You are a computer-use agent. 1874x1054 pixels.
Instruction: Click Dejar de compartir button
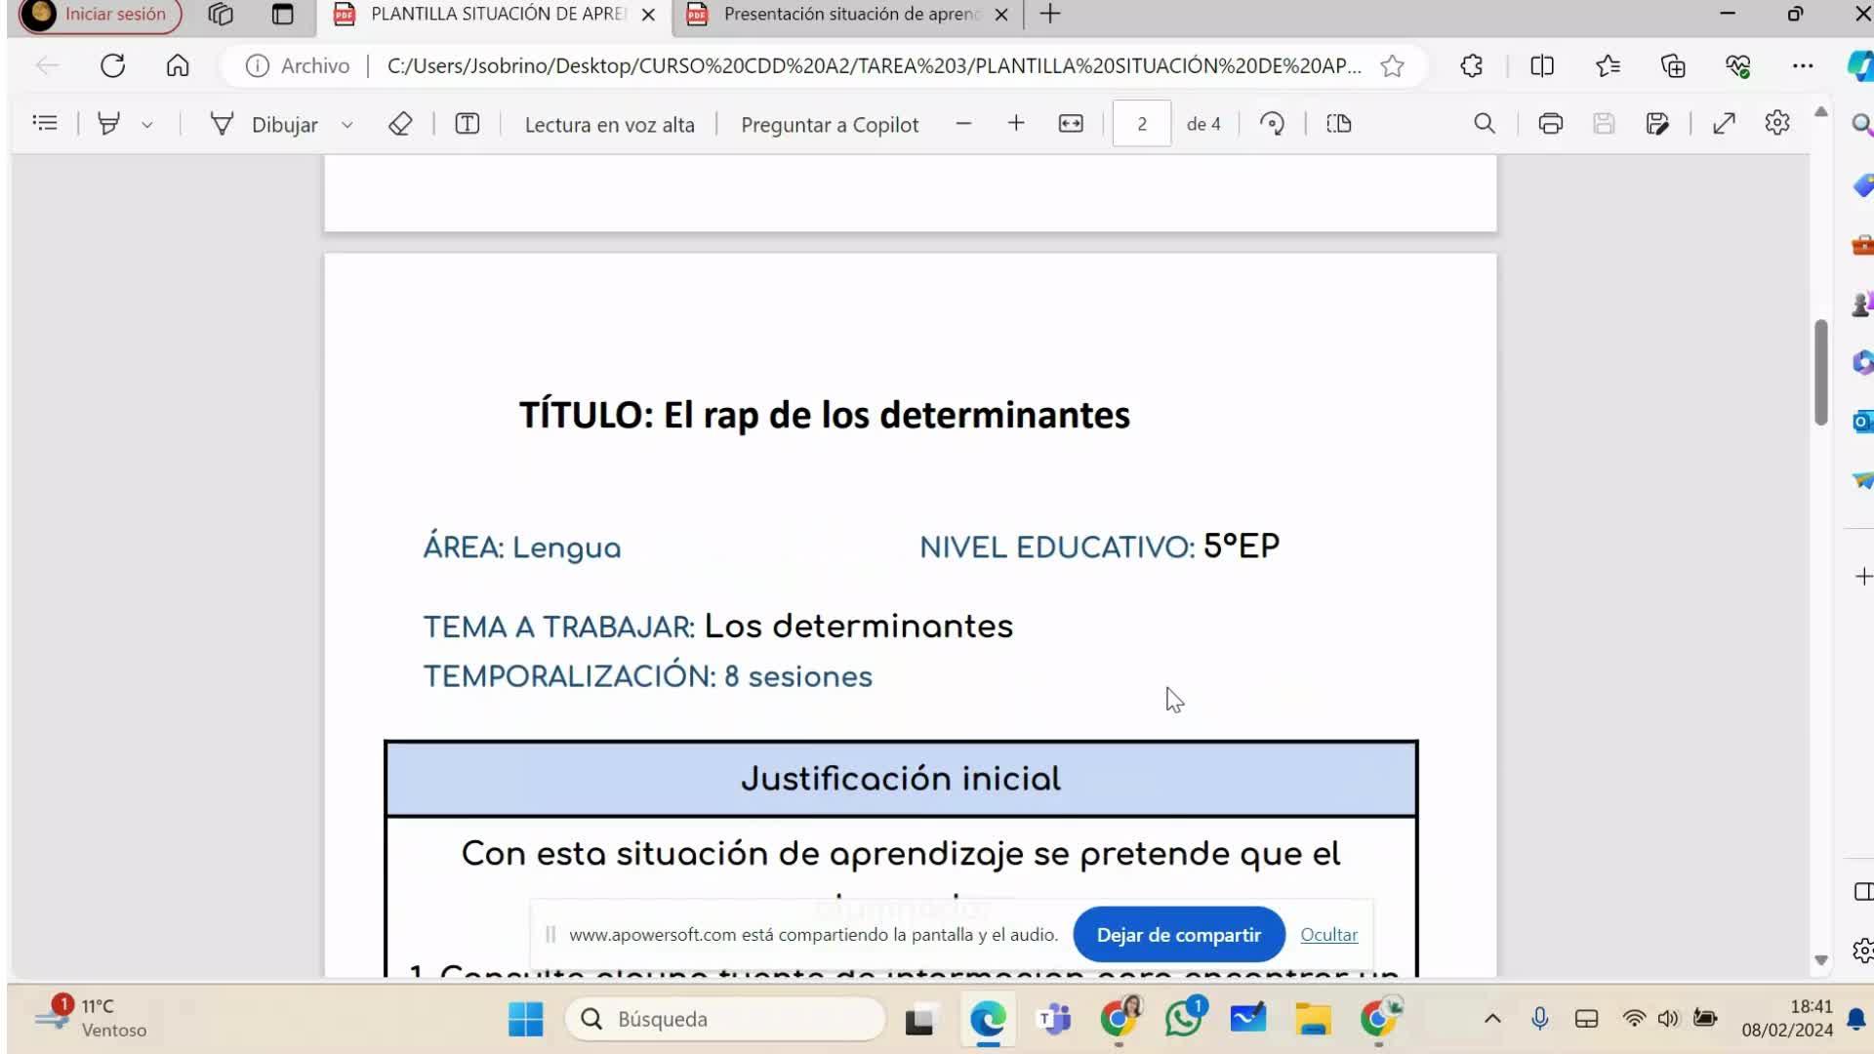click(x=1178, y=935)
